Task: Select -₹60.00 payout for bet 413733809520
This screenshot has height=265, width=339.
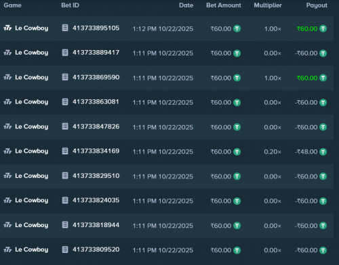Action: tap(306, 250)
